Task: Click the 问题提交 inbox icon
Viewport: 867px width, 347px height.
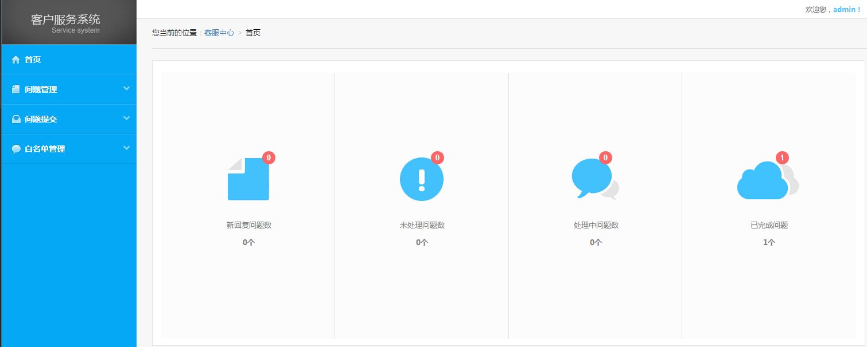Action: 16,119
